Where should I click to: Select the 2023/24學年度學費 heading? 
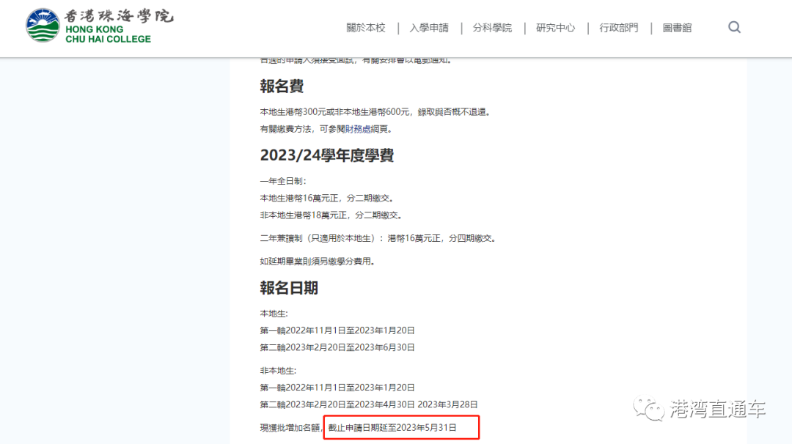[x=327, y=155]
